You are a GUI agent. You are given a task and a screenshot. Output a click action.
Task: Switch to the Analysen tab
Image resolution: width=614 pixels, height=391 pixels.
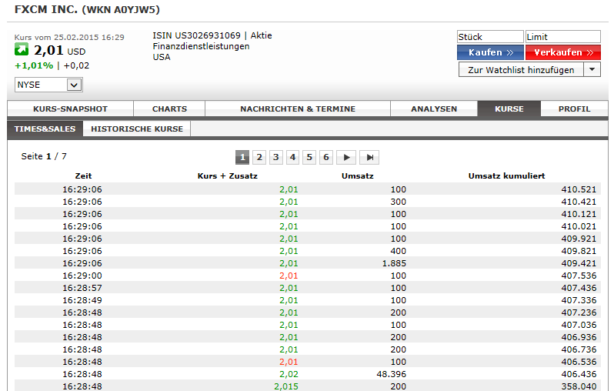[434, 109]
